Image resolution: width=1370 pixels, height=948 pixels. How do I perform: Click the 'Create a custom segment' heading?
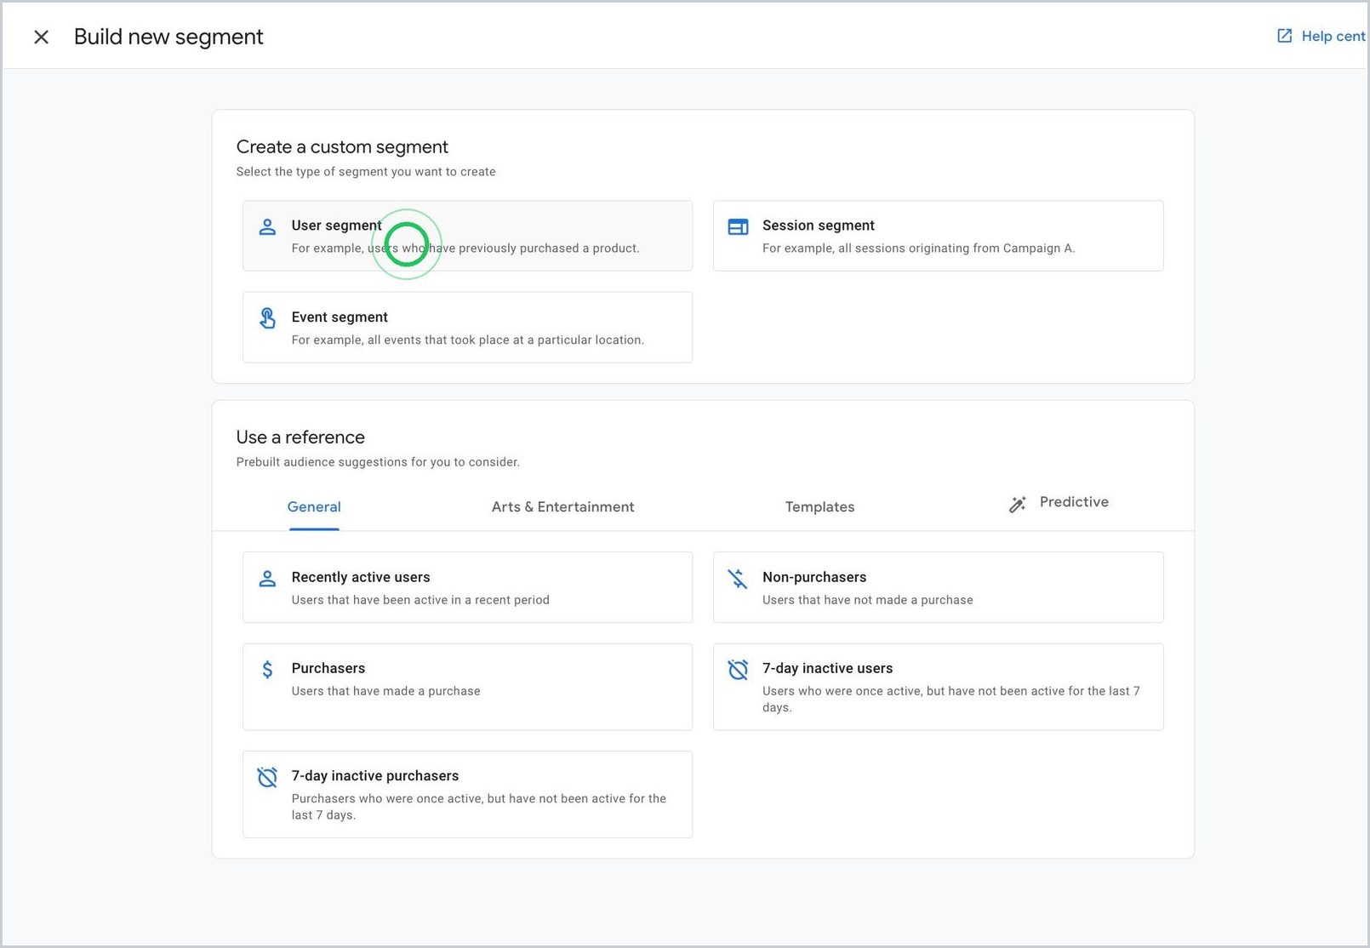(x=342, y=147)
